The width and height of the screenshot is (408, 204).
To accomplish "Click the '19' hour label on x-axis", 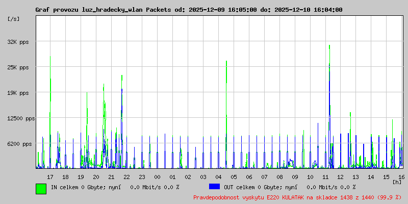I will (81, 177).
